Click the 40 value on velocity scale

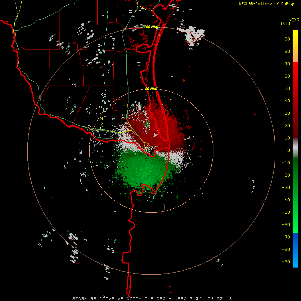[287, 101]
